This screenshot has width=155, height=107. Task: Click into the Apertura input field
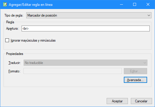[x=86, y=28]
